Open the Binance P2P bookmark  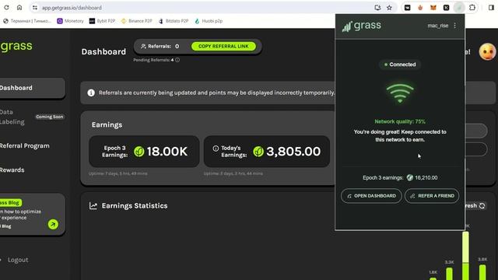tap(137, 21)
